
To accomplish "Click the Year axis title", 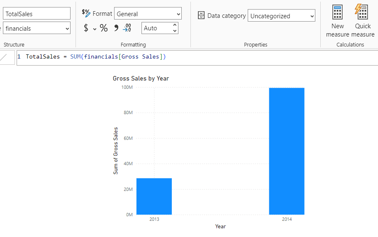I will pos(220,226).
